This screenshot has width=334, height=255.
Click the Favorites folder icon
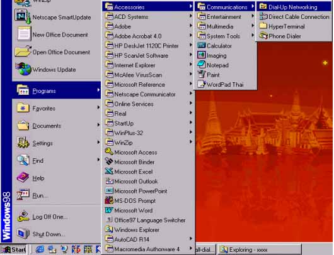[23, 108]
